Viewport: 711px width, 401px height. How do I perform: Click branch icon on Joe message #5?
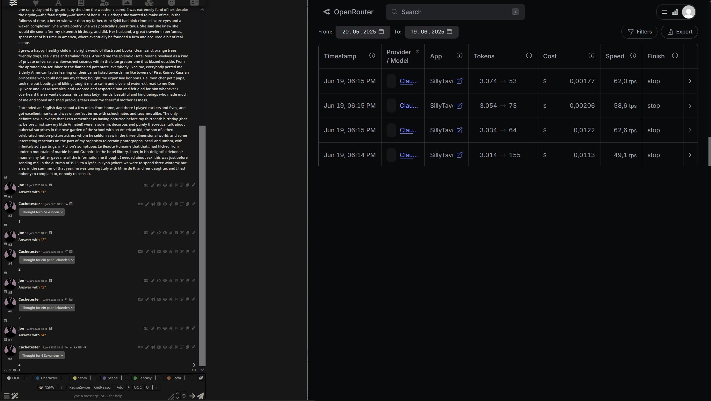coord(182,281)
